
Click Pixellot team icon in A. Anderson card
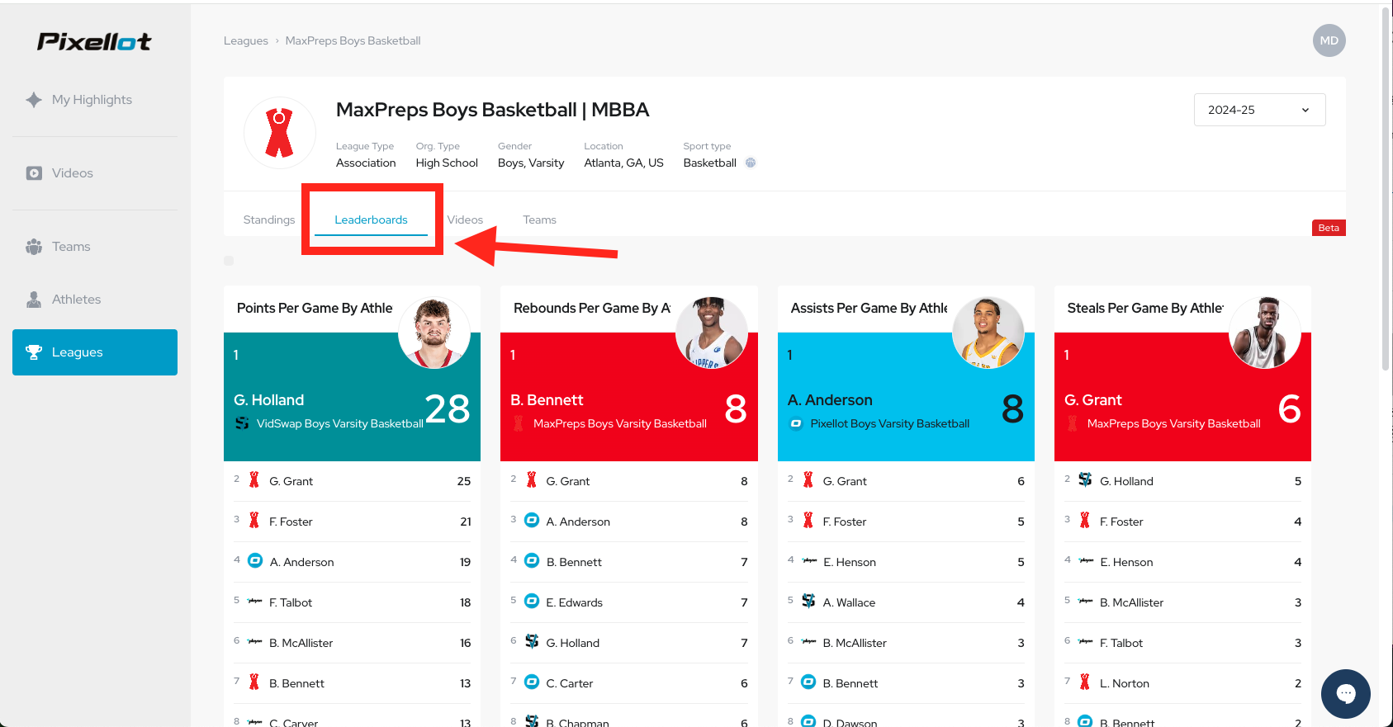click(x=796, y=423)
